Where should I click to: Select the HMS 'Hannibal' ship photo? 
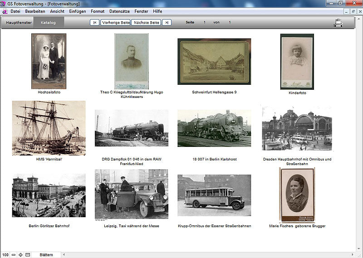49,128
